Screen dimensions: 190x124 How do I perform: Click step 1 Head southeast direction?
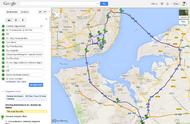(x=23, y=122)
